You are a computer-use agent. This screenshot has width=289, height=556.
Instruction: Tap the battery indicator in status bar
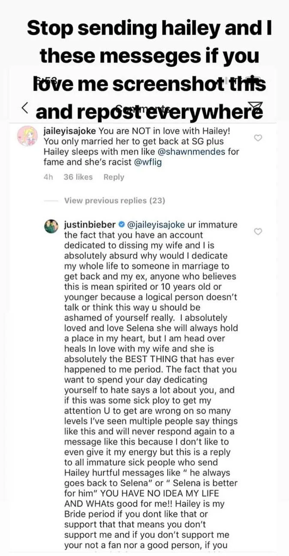tap(253, 79)
